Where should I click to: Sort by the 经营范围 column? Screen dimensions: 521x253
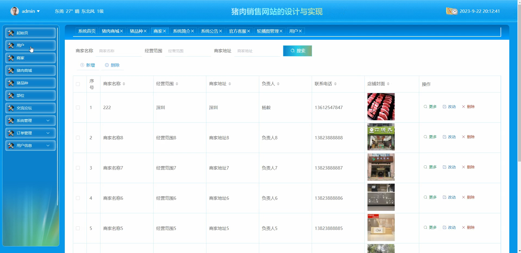click(177, 84)
